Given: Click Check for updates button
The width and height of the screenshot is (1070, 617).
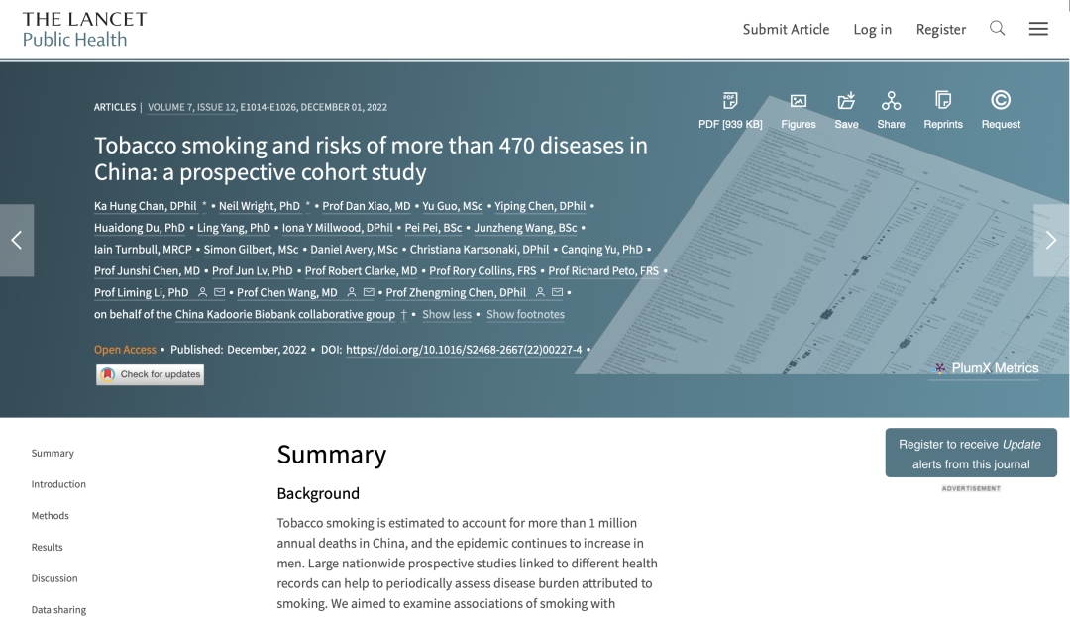Looking at the screenshot, I should tap(151, 374).
